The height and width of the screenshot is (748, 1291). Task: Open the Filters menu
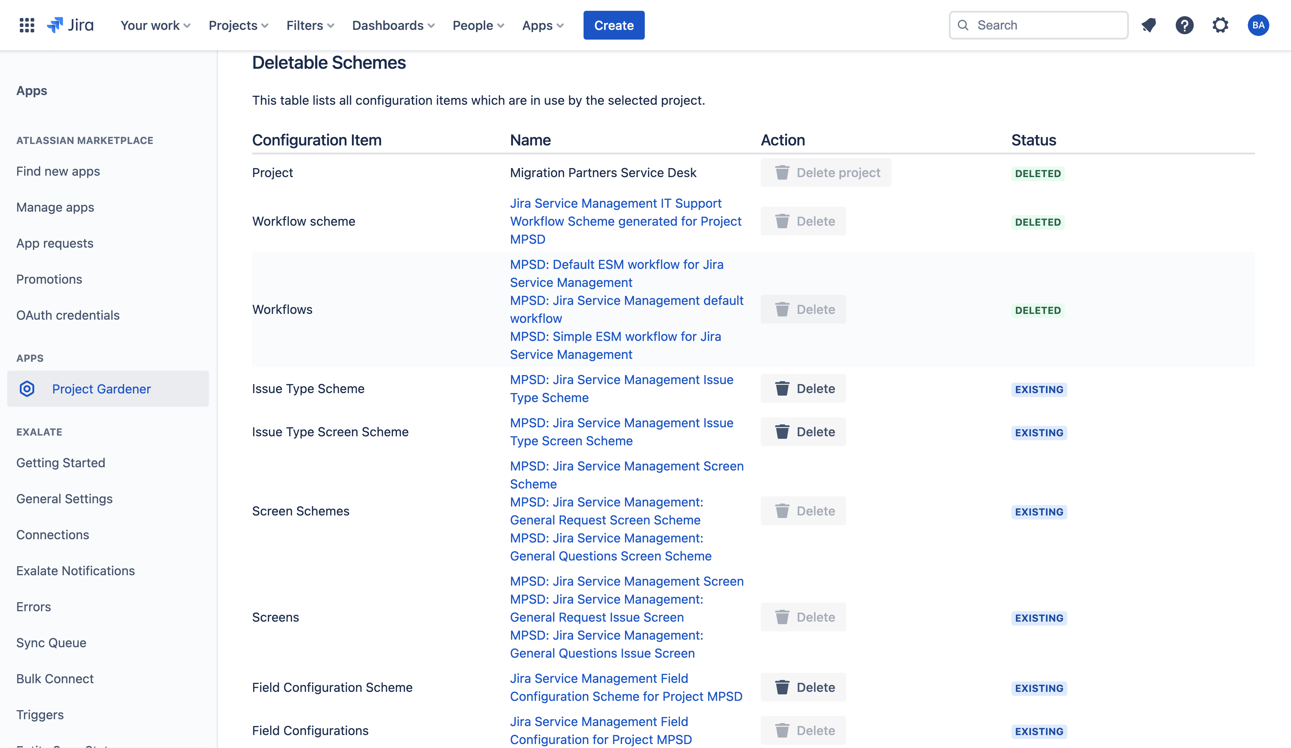(310, 25)
